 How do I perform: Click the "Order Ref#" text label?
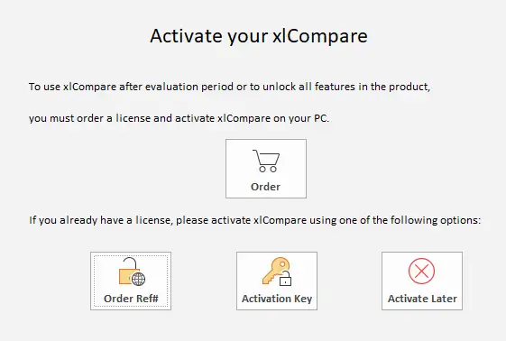[131, 299]
